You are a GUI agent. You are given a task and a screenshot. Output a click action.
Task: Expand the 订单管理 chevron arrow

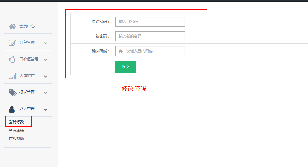tap(45, 43)
